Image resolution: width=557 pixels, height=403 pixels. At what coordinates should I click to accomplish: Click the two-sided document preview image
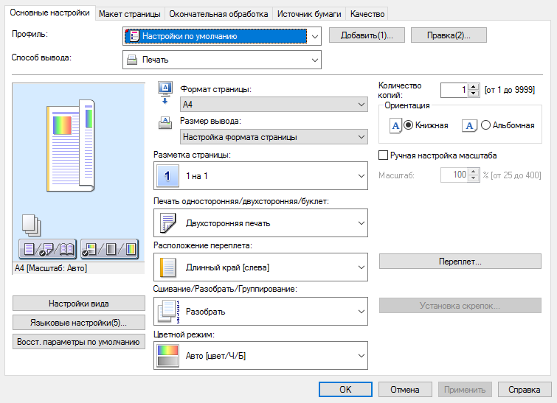click(70, 146)
